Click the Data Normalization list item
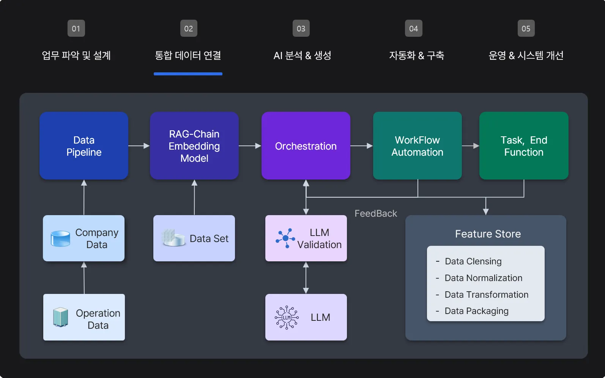The width and height of the screenshot is (605, 378). [483, 278]
